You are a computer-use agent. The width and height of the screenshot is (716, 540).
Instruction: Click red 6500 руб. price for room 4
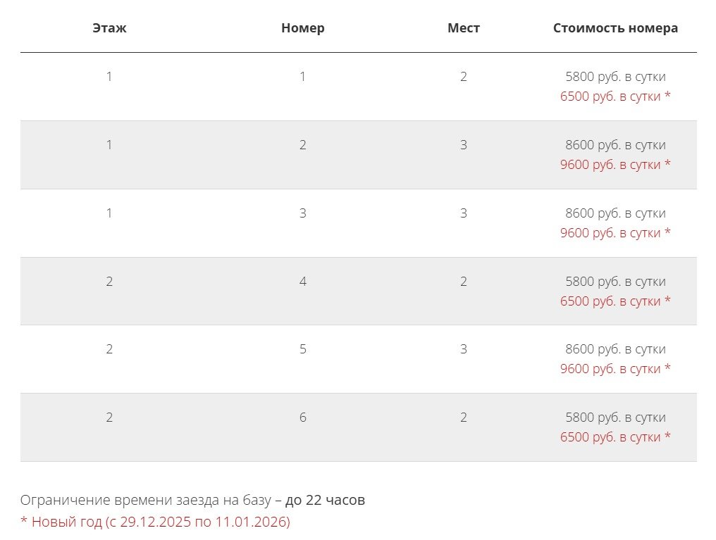click(615, 301)
